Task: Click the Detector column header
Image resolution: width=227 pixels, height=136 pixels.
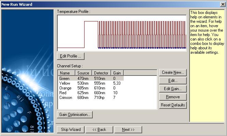Action: (x=102, y=73)
